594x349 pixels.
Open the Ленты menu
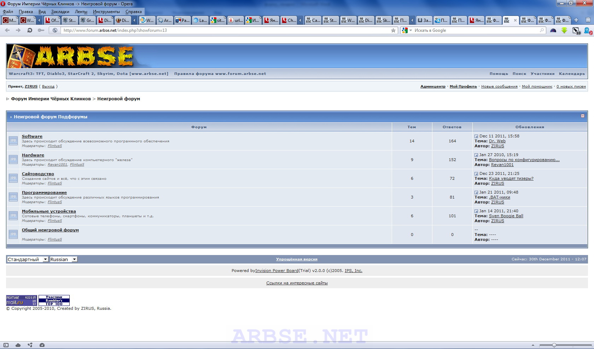(x=81, y=12)
